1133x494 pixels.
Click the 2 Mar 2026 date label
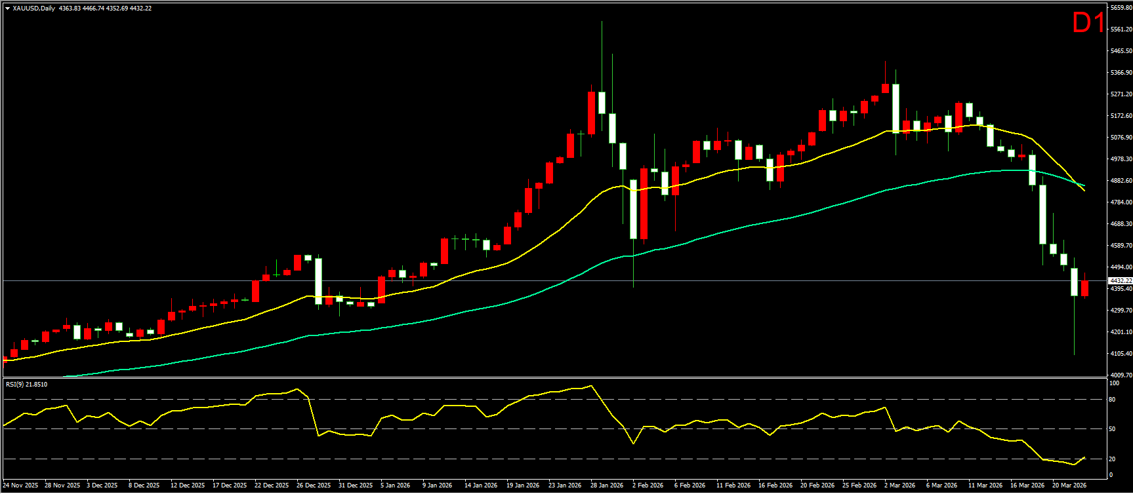coord(899,485)
